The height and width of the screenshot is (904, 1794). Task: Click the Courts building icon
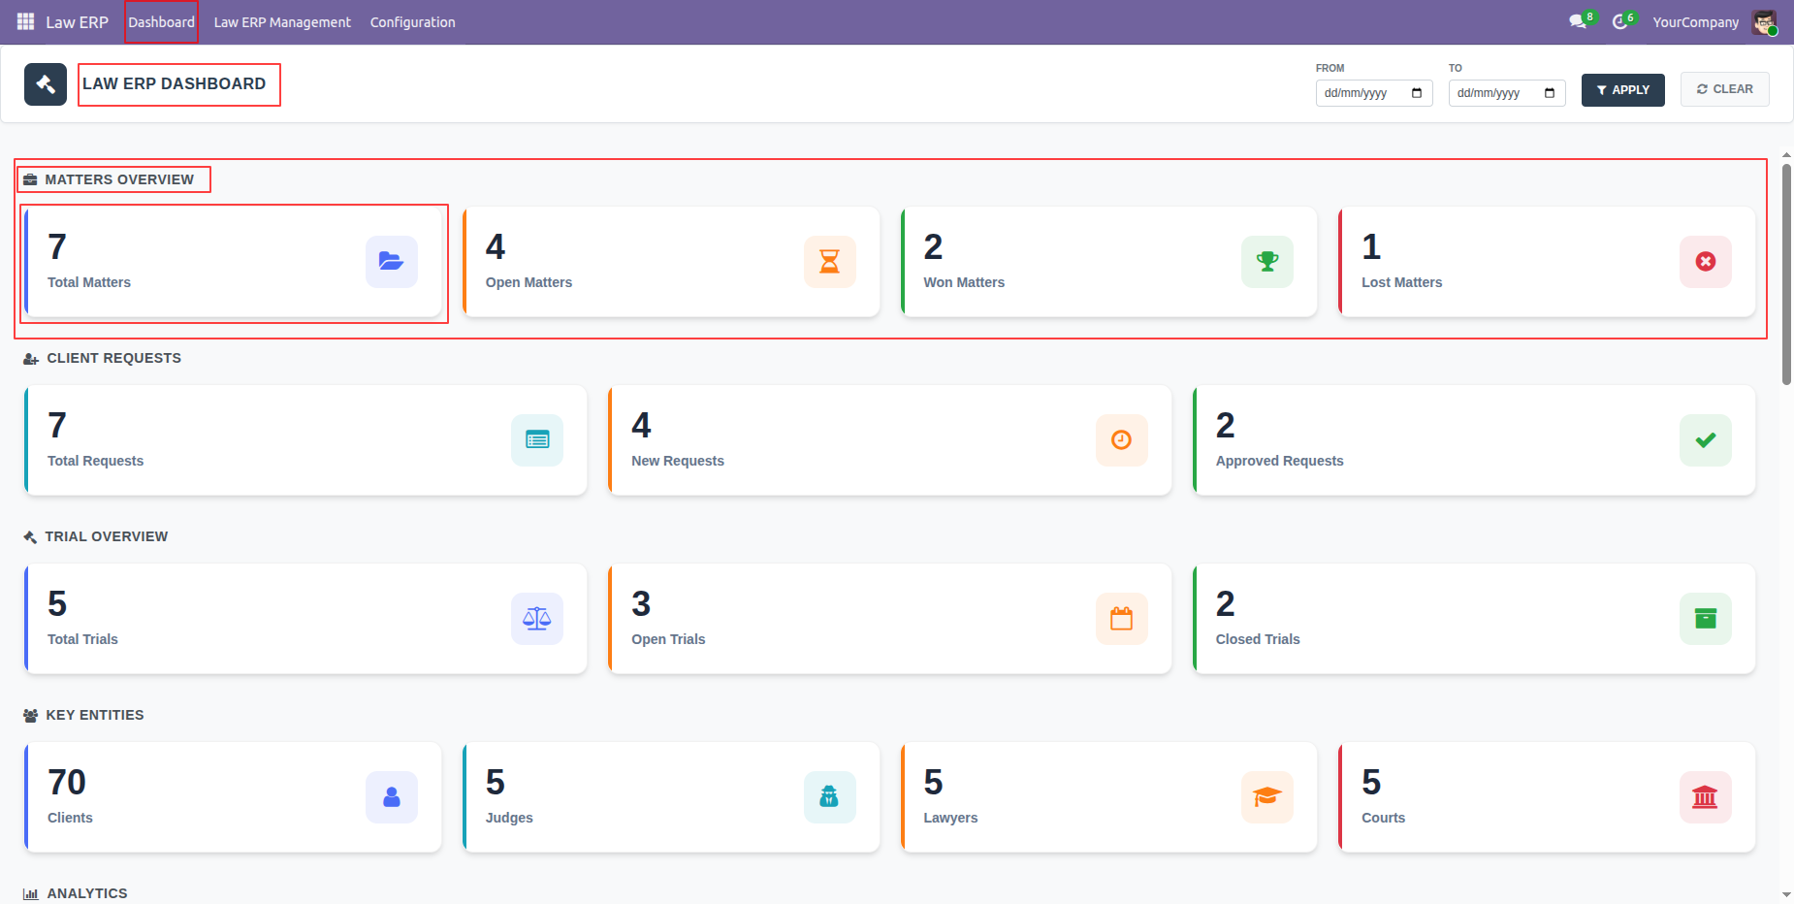coord(1706,797)
